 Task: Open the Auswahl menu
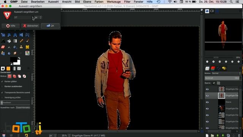53,2
